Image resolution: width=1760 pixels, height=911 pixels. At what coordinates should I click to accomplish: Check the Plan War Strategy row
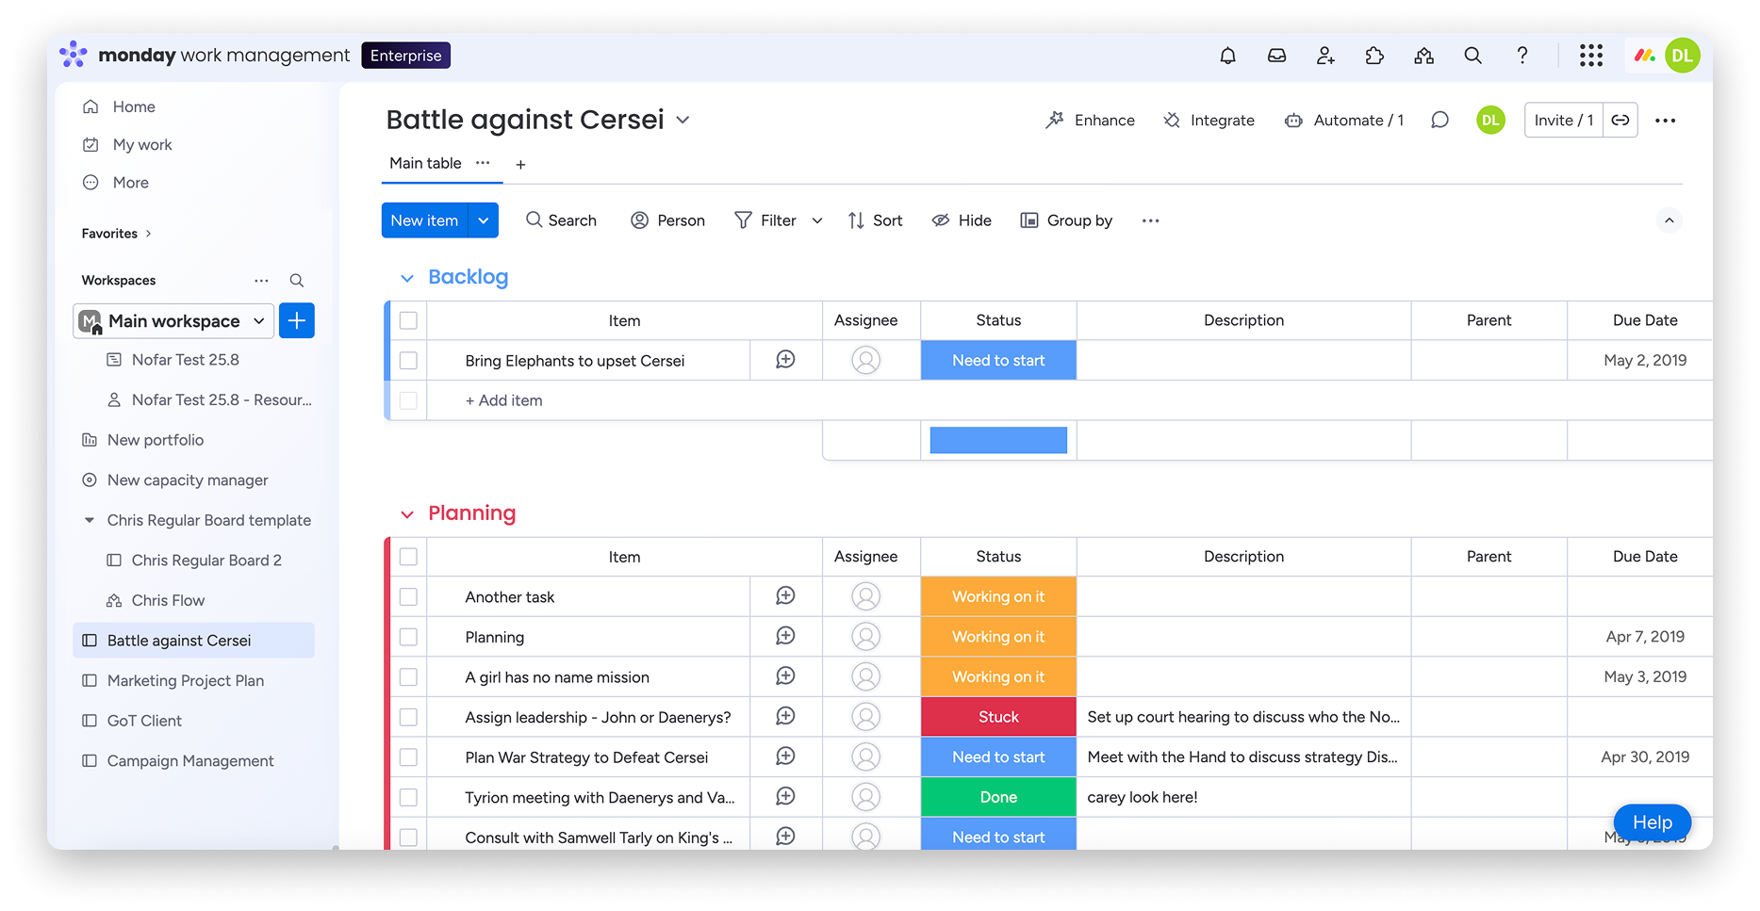[408, 756]
